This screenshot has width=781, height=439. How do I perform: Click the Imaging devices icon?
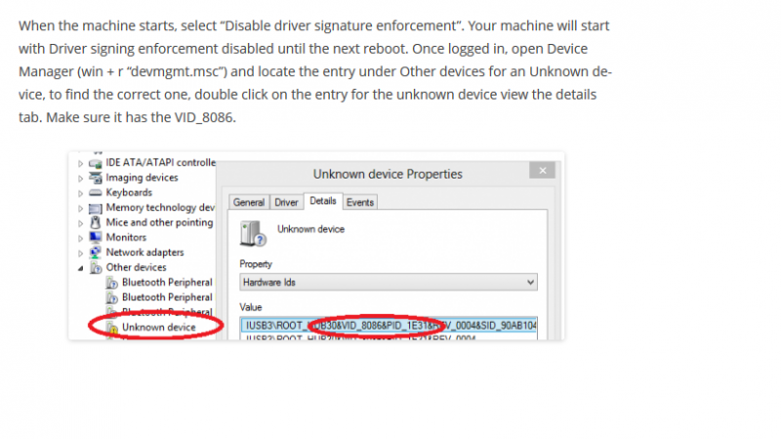click(96, 178)
